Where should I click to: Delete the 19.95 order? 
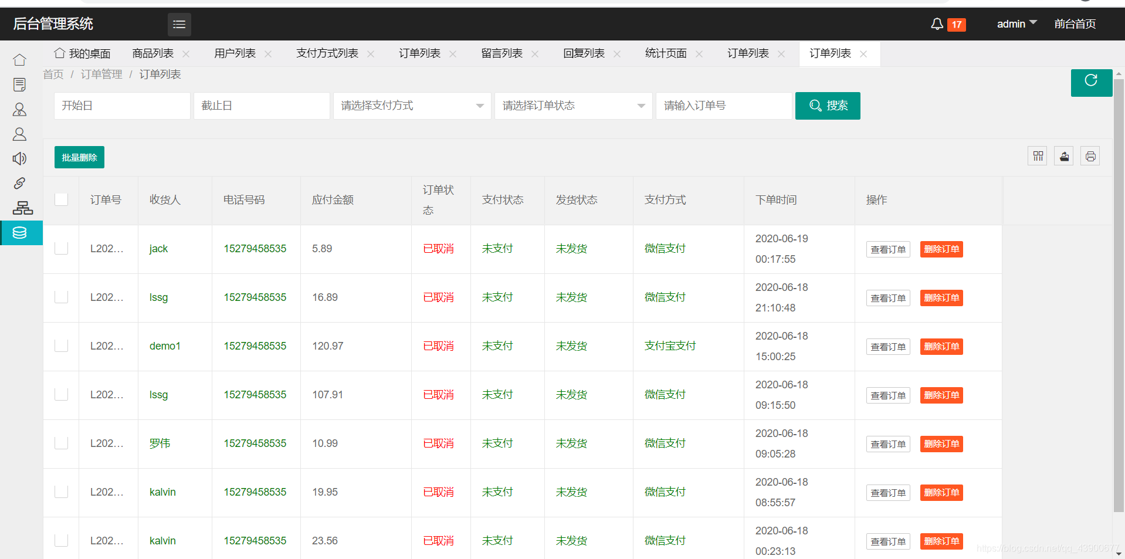point(941,493)
